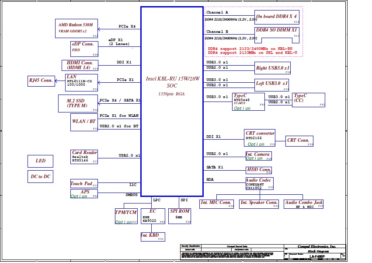Click the HDMI Conn. (HDMI 1.4) block
This screenshot has width=372, height=263.
[80, 65]
